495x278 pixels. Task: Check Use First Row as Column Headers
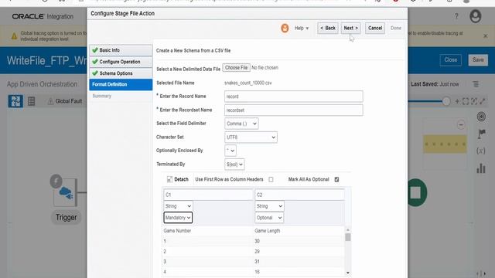[271, 179]
